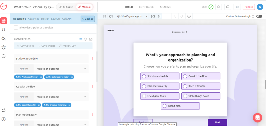
Task: Jump to last question icon
Action: coord(159,16)
